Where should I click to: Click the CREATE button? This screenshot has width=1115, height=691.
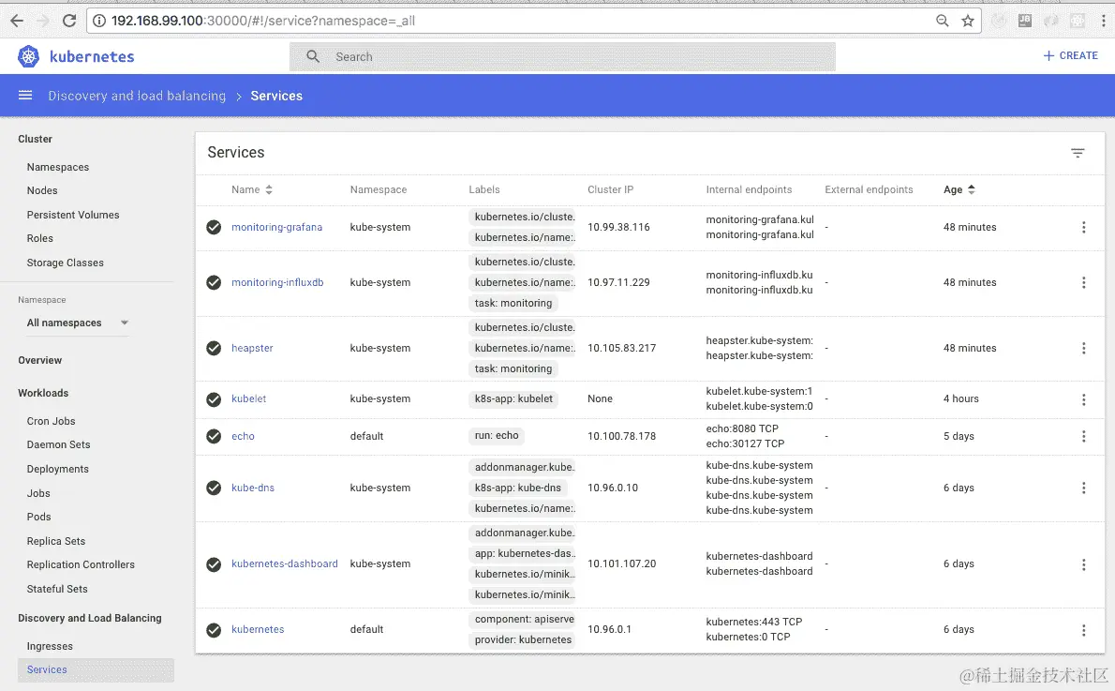click(x=1070, y=55)
